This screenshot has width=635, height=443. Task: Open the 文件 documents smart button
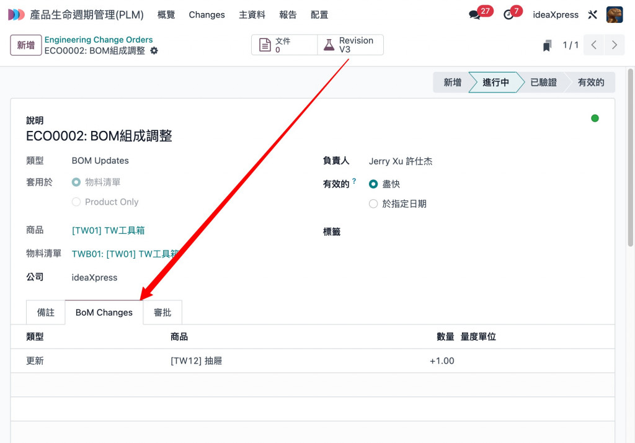(x=284, y=45)
